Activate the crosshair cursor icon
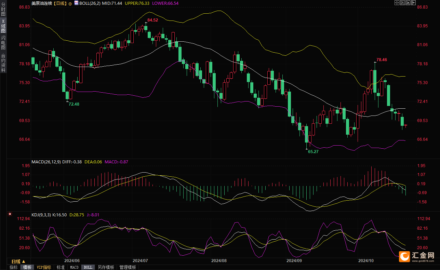440x270 pixels. (x=397, y=3)
